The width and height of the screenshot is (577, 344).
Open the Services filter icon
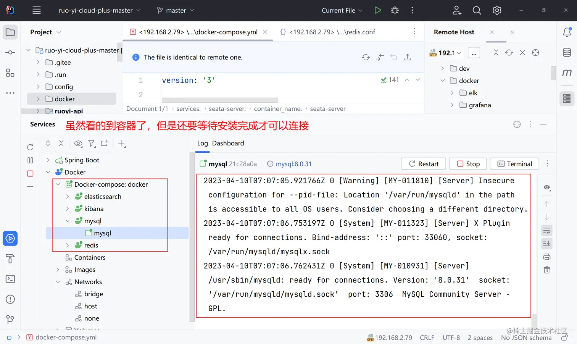pyautogui.click(x=91, y=143)
